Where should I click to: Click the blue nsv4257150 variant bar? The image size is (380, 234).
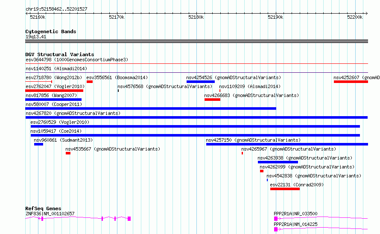coord(287,144)
